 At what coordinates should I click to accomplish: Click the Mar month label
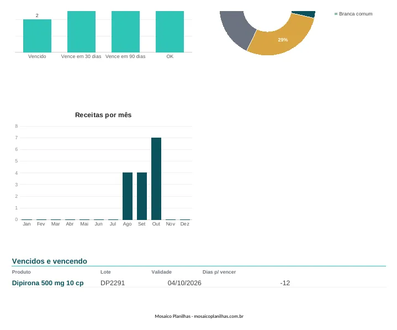55,224
